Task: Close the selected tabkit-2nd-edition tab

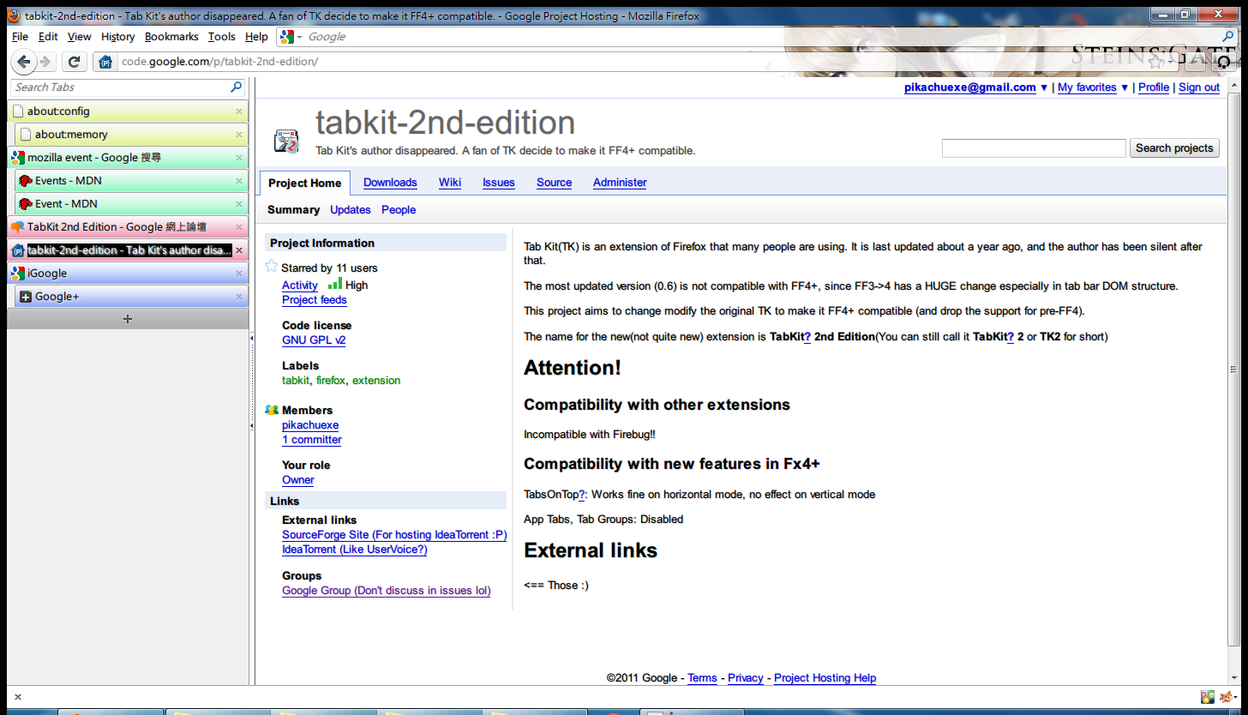Action: click(x=239, y=250)
